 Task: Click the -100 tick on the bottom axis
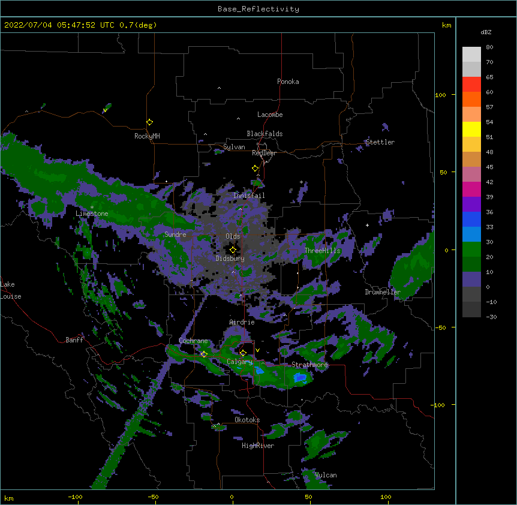pos(75,497)
